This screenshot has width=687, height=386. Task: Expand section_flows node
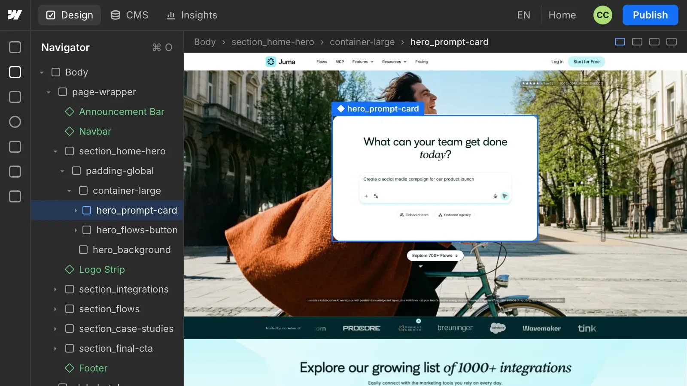55,309
